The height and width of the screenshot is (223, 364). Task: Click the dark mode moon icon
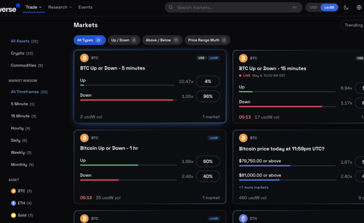346,7
